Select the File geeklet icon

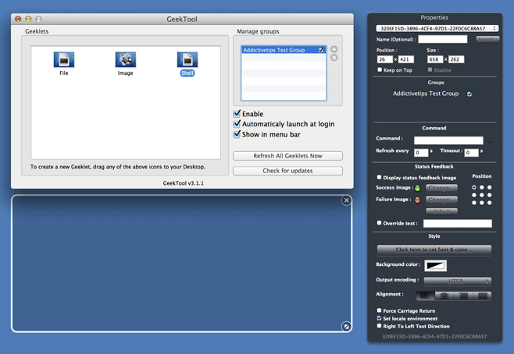pyautogui.click(x=64, y=59)
